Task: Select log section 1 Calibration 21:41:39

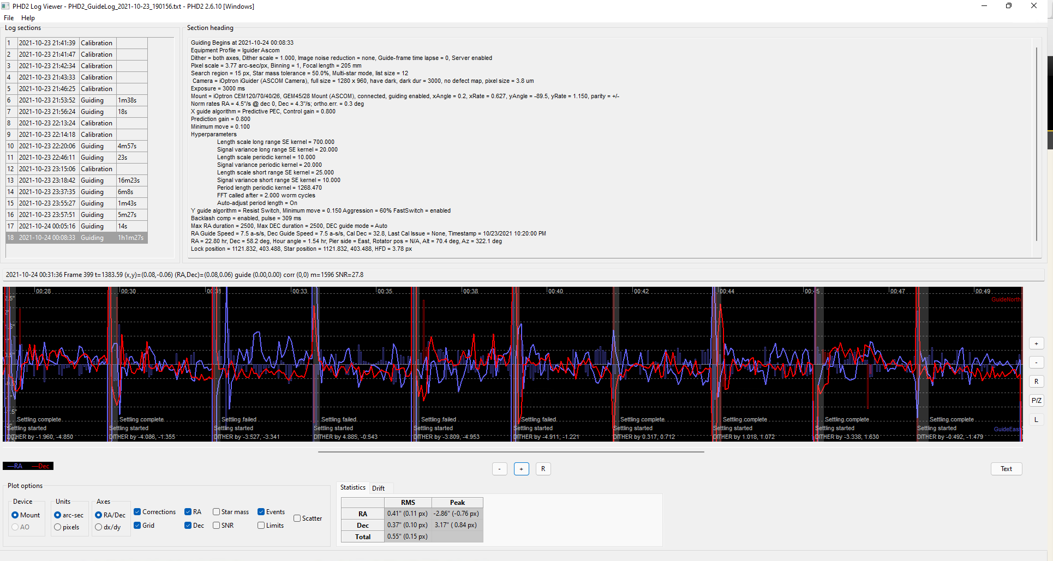Action: 76,43
